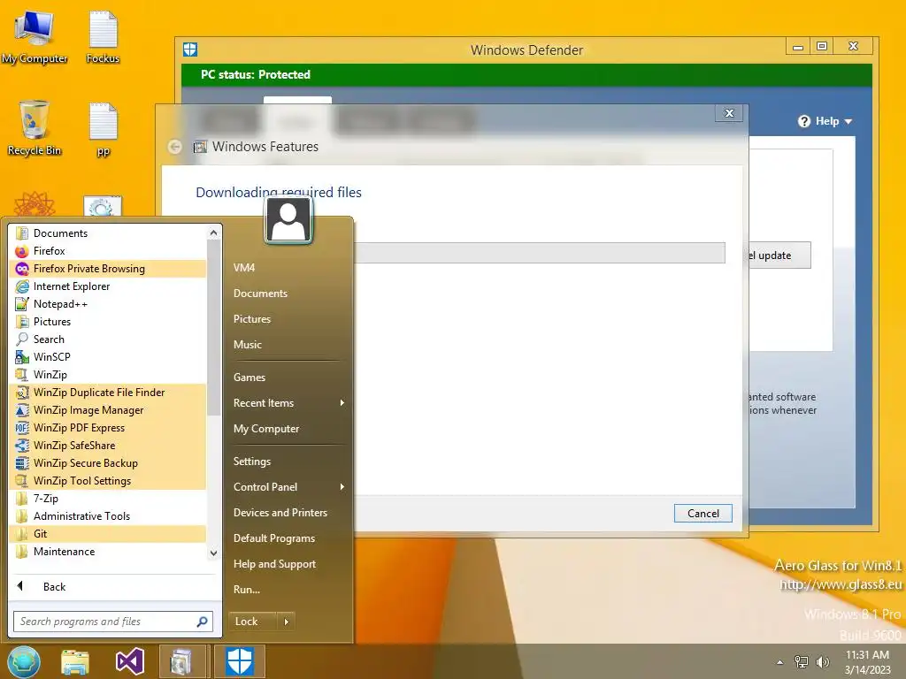The width and height of the screenshot is (906, 679).
Task: Open Search from the programs list
Action: pyautogui.click(x=108, y=339)
